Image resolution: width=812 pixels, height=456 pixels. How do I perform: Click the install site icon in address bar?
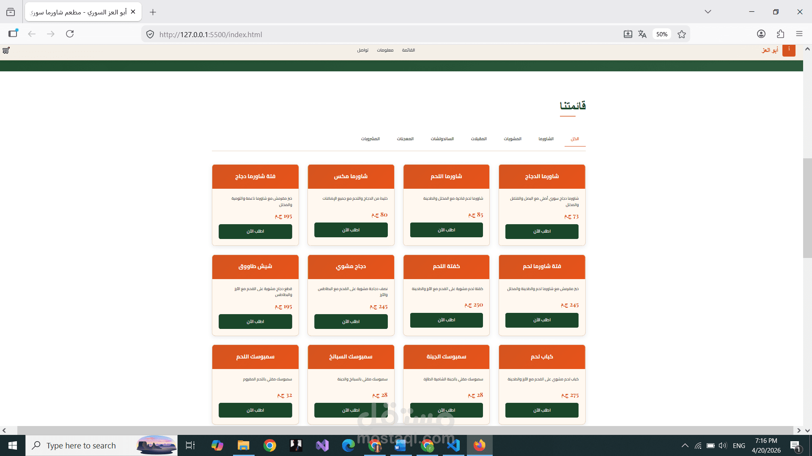click(x=628, y=34)
